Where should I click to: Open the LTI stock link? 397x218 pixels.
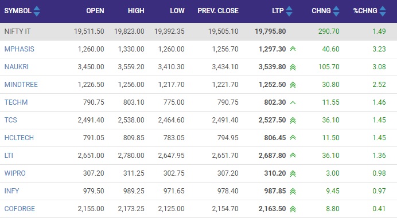click(x=9, y=156)
